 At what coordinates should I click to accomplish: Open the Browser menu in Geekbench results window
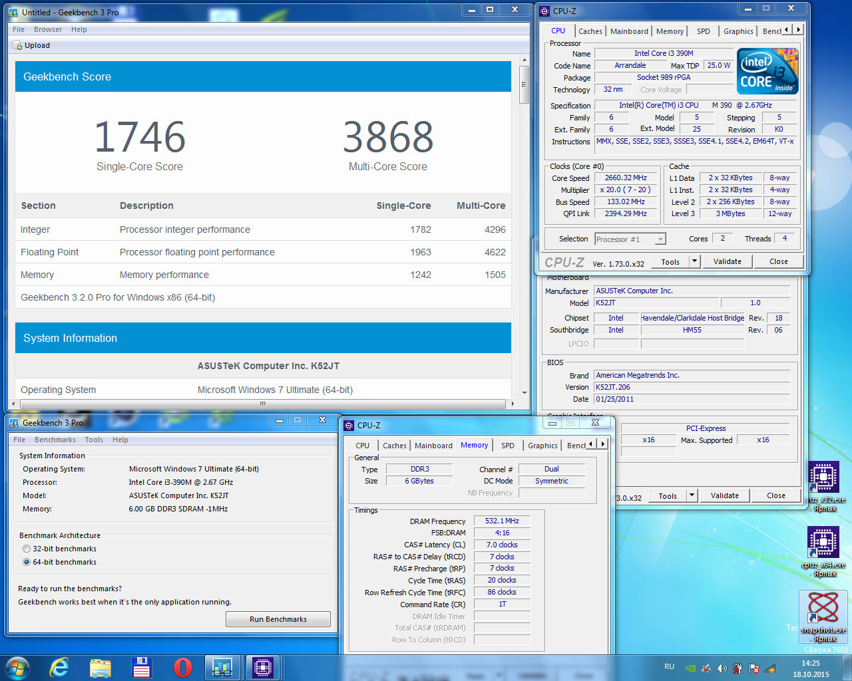pyautogui.click(x=48, y=29)
